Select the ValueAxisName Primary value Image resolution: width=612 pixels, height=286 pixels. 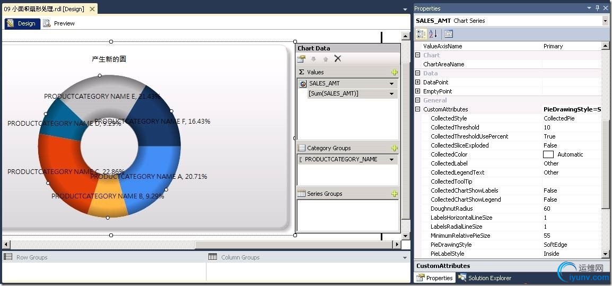[x=553, y=46]
